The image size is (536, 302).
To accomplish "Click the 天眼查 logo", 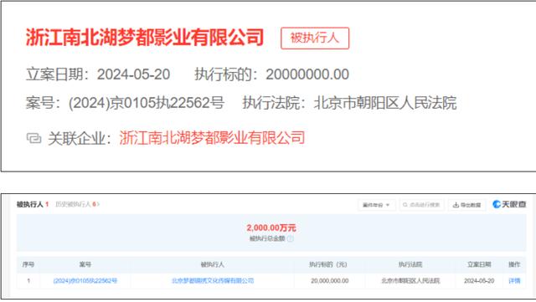I will pyautogui.click(x=509, y=204).
